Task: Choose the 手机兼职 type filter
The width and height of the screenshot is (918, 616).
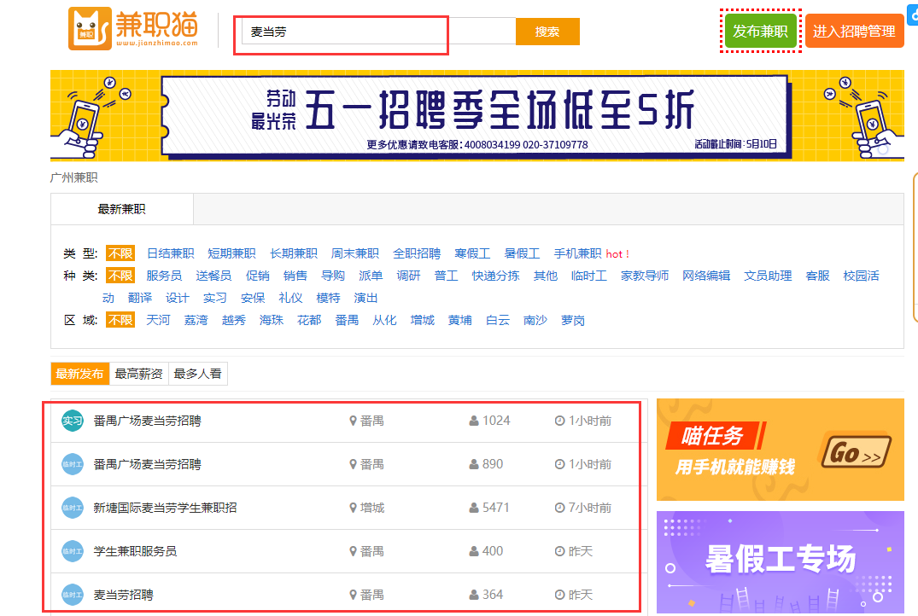Action: [578, 253]
